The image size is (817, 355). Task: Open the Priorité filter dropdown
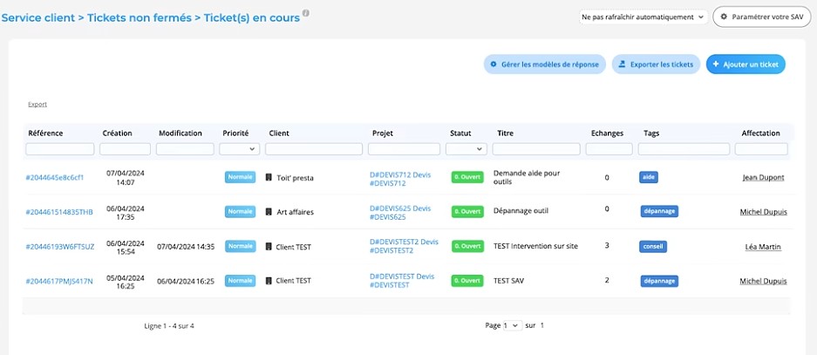240,149
